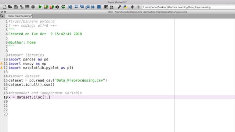Click on "#!/usr/bin/env python3" line

32,21
